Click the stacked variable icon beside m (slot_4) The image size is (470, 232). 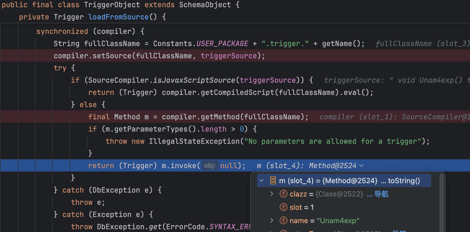coord(273,181)
